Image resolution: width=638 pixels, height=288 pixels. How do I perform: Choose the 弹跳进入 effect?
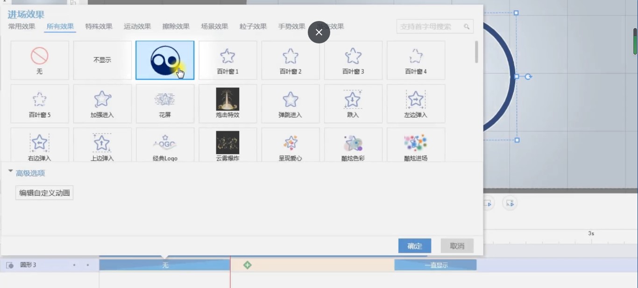coord(290,103)
